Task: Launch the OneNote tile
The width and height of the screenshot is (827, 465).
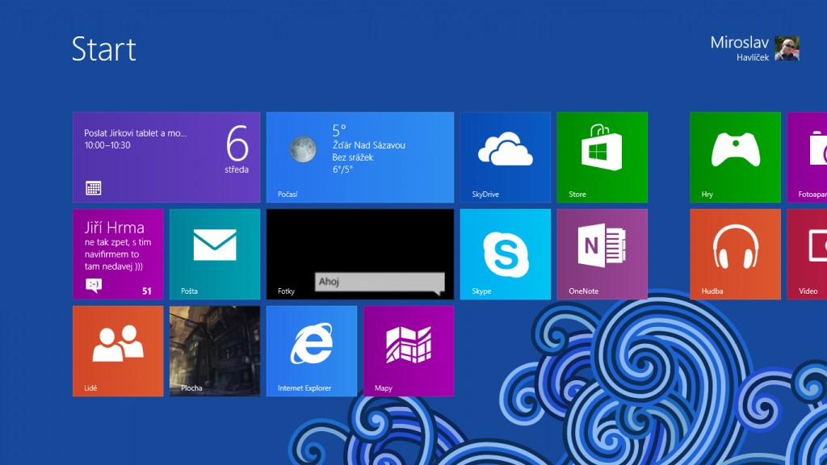Action: click(x=602, y=254)
